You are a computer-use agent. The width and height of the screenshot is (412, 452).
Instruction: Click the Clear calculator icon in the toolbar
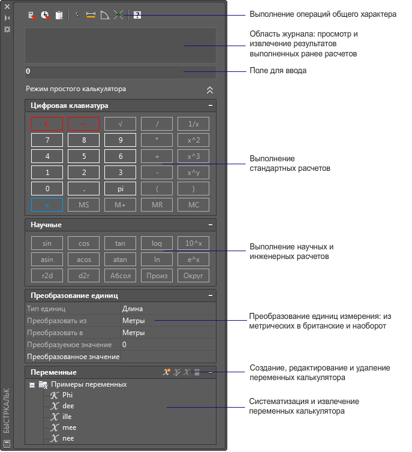point(32,15)
